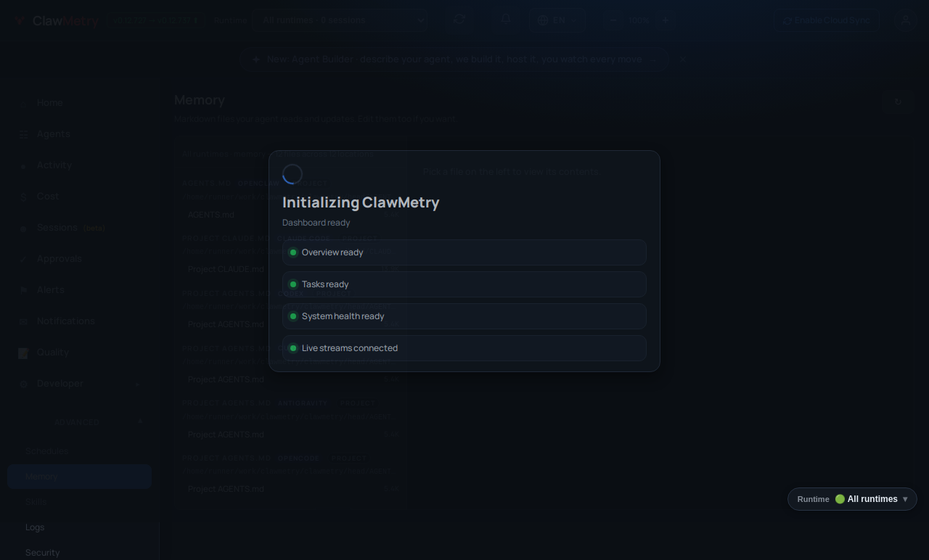Click the Activity sidebar icon
Screen dimensions: 929x560
pos(23,165)
